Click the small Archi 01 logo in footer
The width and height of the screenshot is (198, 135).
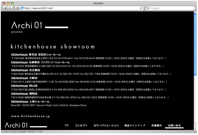26,125
